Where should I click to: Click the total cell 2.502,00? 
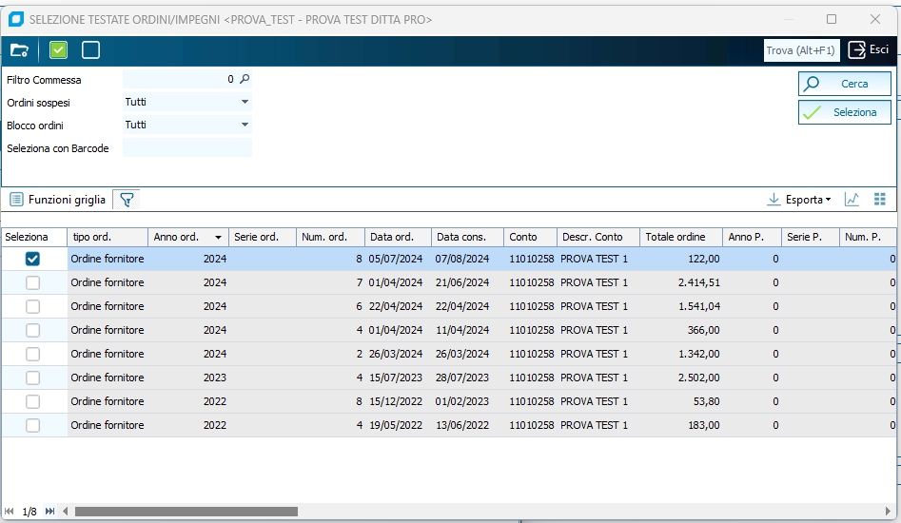681,378
